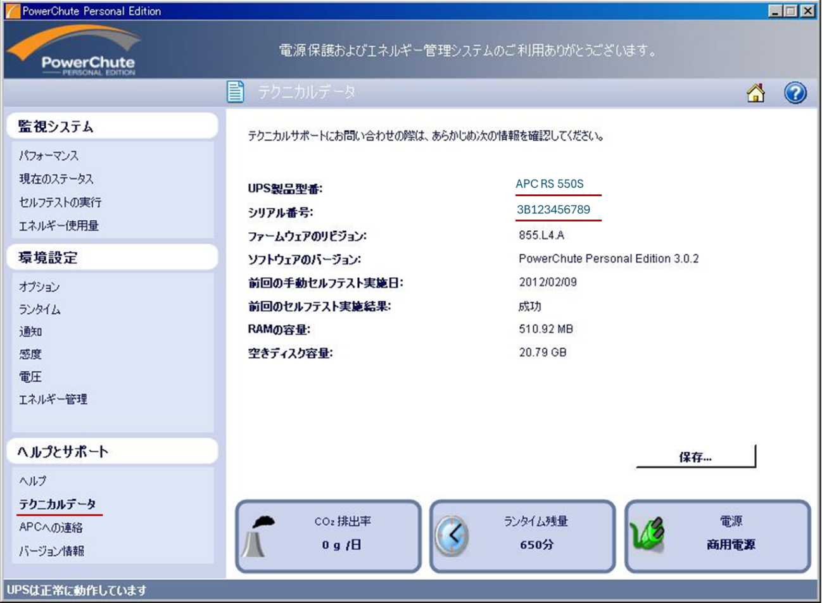Click the RAMの容量 label
Image resolution: width=822 pixels, height=603 pixels.
point(279,330)
